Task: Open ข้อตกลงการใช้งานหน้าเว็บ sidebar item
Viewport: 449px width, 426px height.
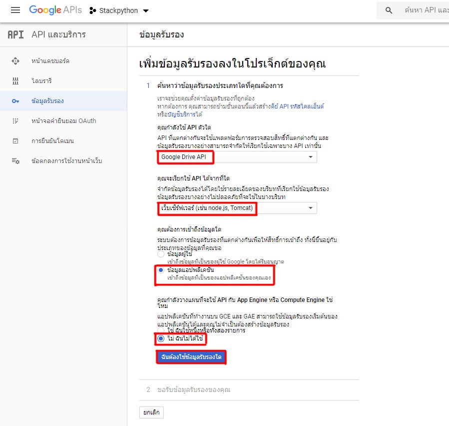Action: (x=63, y=161)
